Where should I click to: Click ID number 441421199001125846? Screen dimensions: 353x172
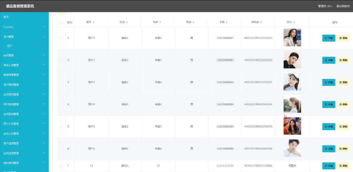click(258, 166)
